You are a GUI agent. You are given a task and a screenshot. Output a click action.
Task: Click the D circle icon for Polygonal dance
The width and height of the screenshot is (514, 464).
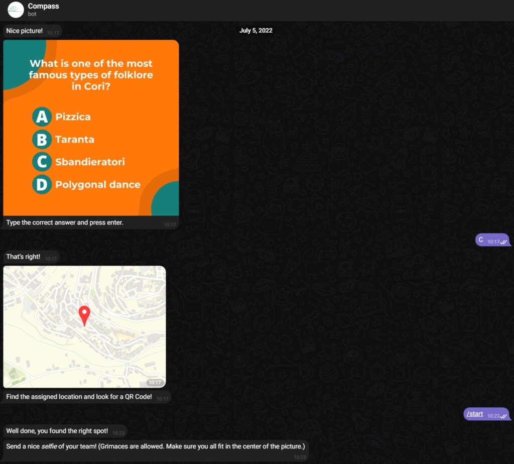[42, 184]
